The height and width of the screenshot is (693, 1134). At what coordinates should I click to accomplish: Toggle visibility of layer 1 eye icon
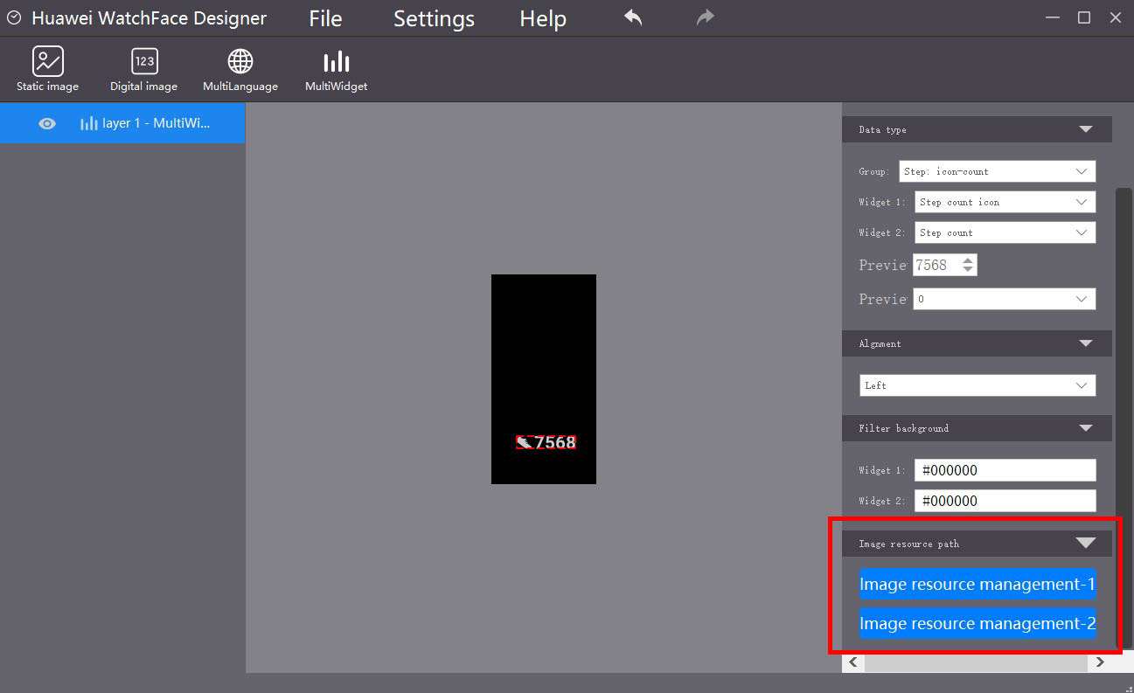point(47,124)
